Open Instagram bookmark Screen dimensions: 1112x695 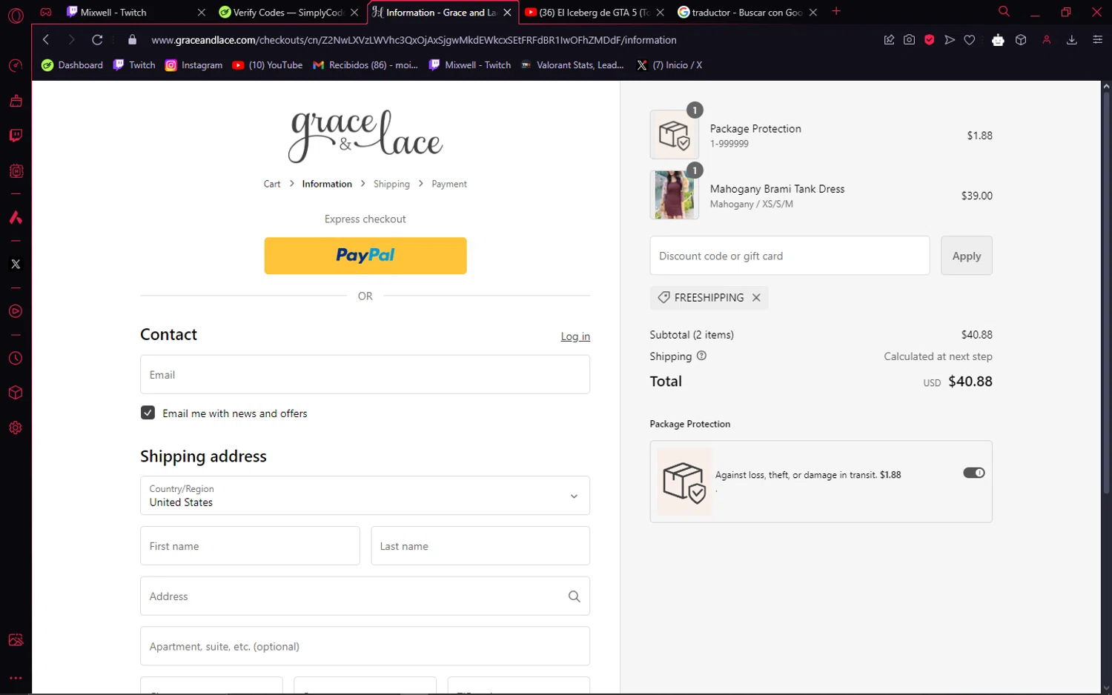193,65
